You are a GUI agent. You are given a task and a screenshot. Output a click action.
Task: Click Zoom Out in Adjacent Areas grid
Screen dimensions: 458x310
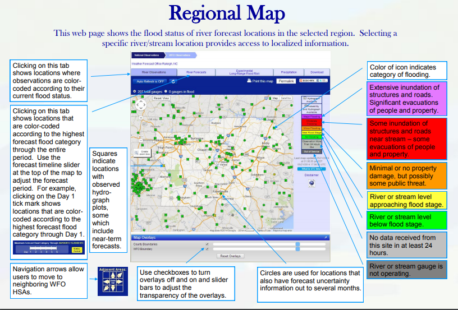113,282
